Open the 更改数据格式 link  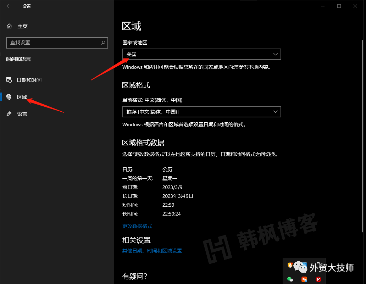[137, 226]
